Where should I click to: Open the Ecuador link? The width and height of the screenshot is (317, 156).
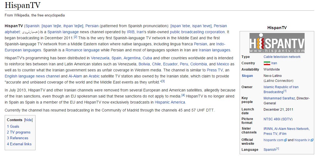coord(170,64)
